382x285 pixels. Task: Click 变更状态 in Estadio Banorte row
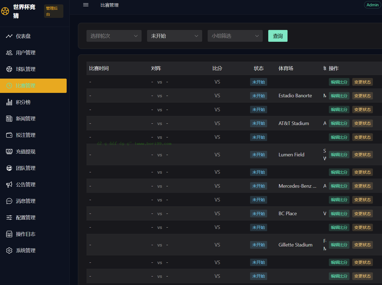(x=362, y=96)
